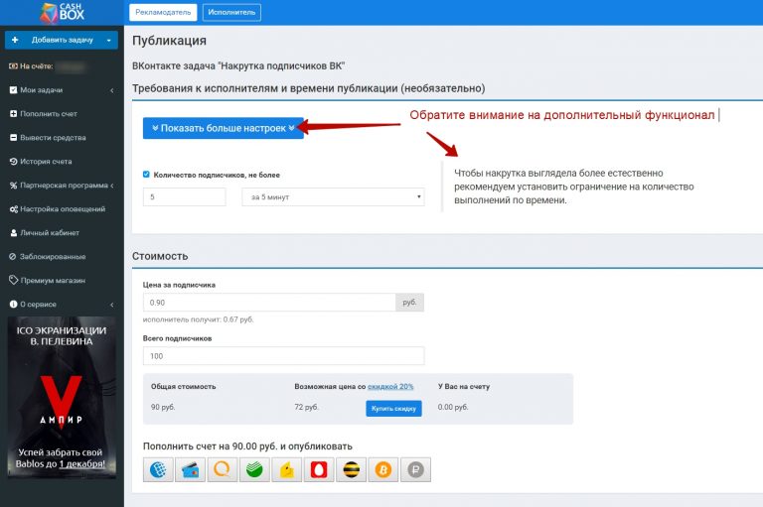Choose the grey ruble payment icon

[415, 470]
